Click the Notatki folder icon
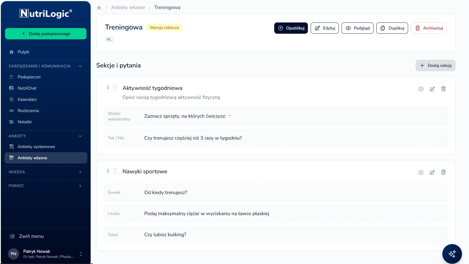 (12, 122)
